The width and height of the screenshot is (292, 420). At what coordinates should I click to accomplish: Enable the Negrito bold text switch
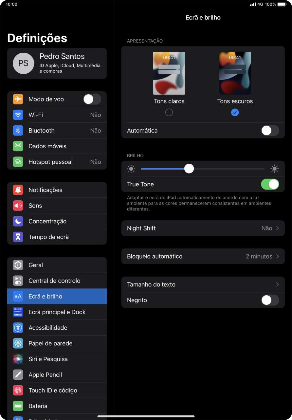point(270,300)
